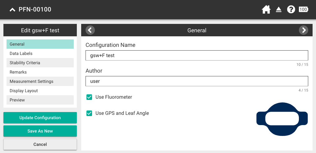Collapse the PFN-00100 header chevron

coord(12,9)
